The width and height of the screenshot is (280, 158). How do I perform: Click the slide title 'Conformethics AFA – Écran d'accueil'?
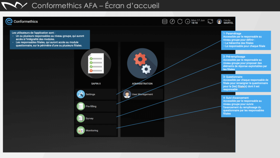click(95, 5)
